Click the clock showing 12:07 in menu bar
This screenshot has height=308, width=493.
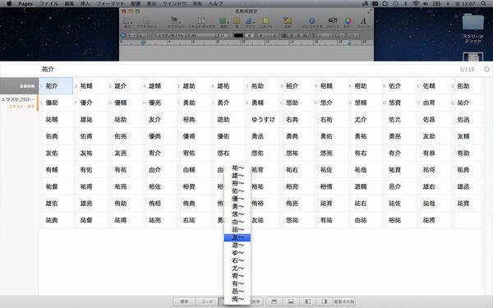pyautogui.click(x=465, y=3)
